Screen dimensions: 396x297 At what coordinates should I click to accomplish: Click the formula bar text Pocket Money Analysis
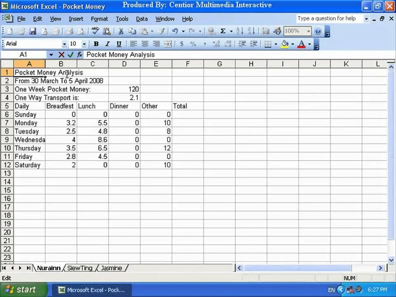coord(120,54)
